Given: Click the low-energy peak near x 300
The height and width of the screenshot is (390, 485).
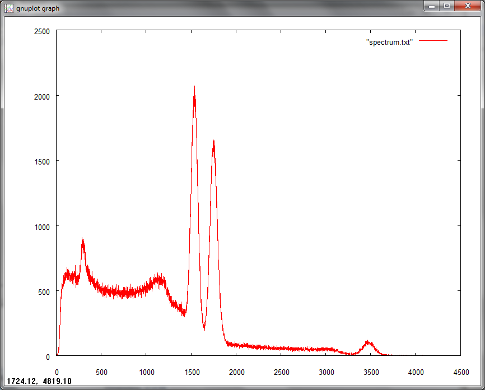Looking at the screenshot, I should pyautogui.click(x=82, y=239).
